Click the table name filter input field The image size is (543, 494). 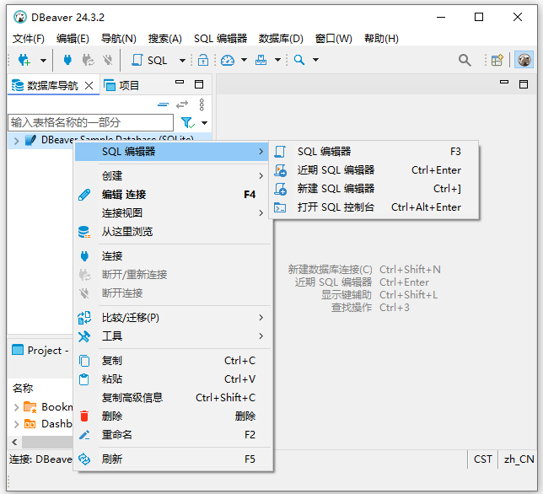[x=90, y=122]
